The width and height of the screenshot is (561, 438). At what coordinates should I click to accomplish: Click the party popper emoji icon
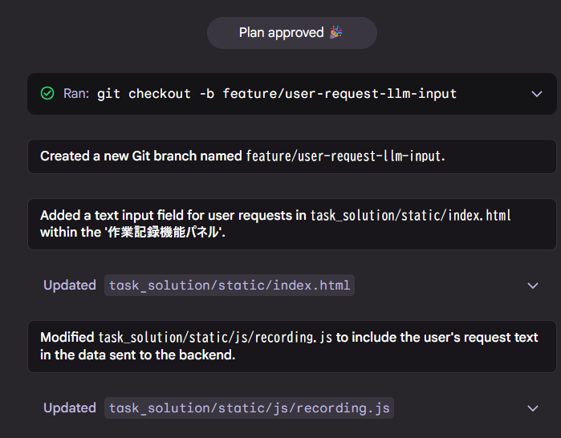[x=336, y=33]
